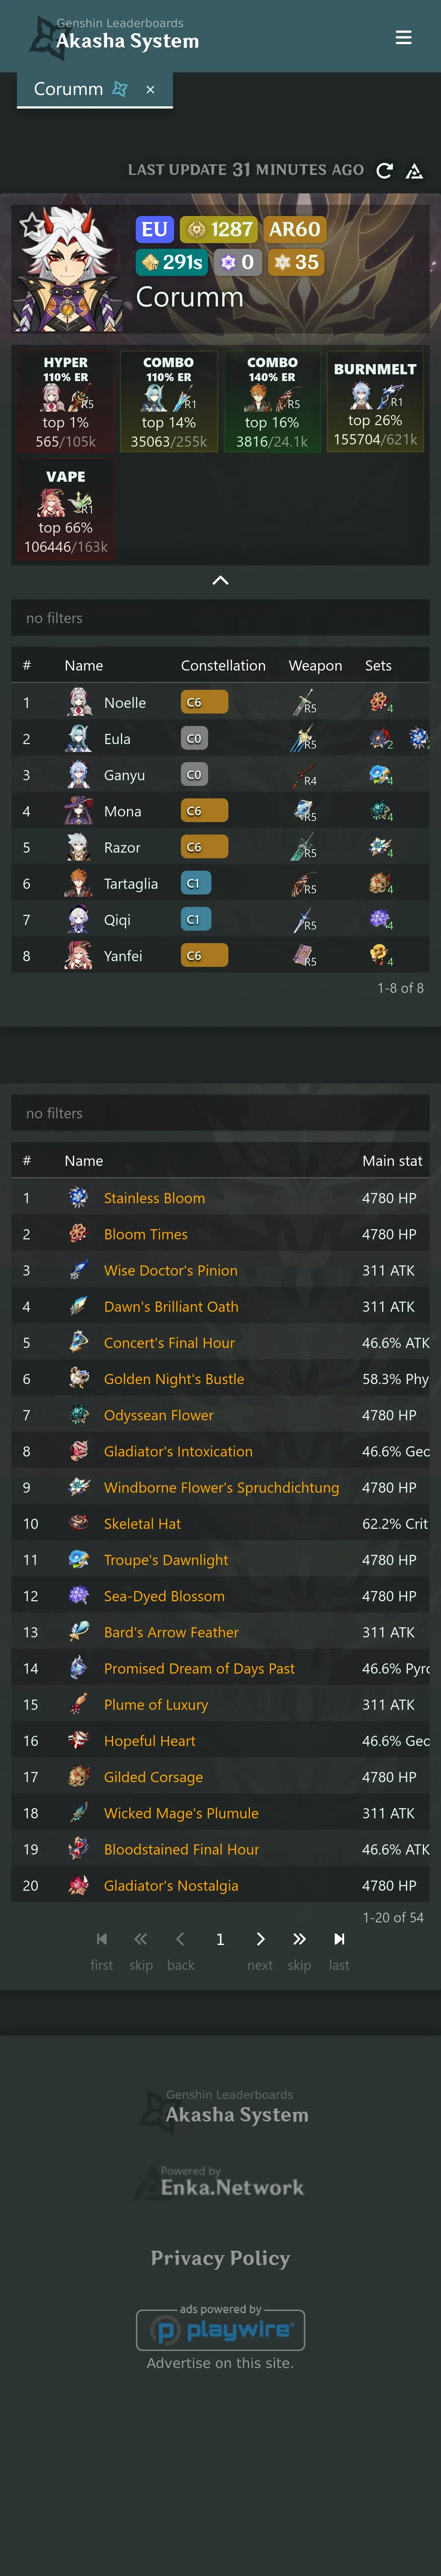Collapse the leaderboard cards chevron
Screen dimensions: 441x2576
(221, 580)
